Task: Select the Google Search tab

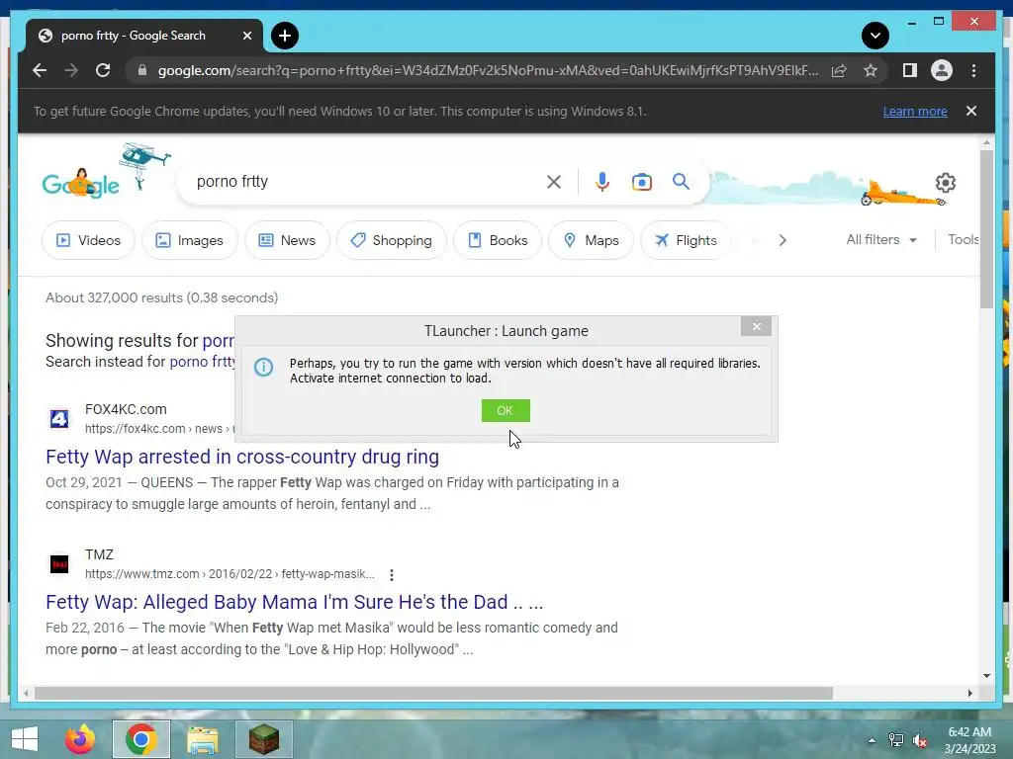Action: click(144, 36)
